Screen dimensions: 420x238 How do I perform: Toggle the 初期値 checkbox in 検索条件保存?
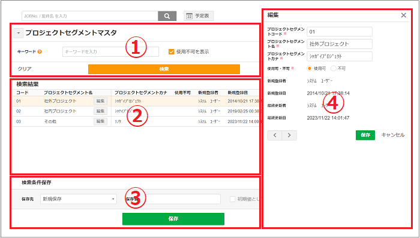click(x=233, y=199)
